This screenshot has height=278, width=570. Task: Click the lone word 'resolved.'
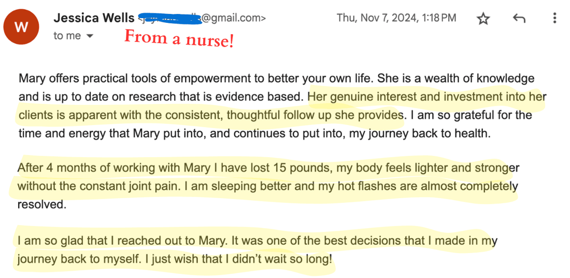click(41, 204)
